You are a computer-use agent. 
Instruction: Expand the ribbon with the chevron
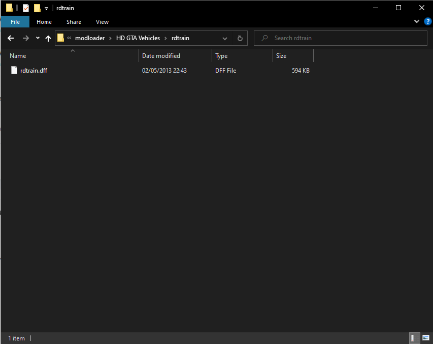click(417, 21)
